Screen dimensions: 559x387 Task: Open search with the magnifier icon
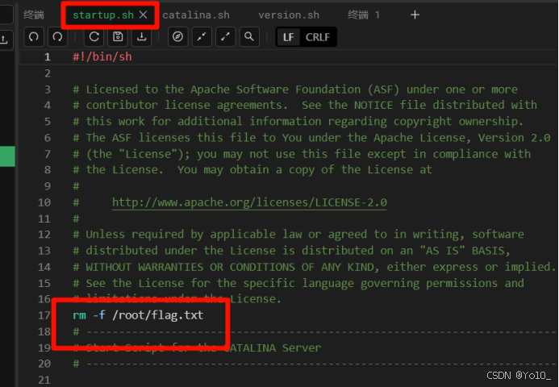point(249,37)
